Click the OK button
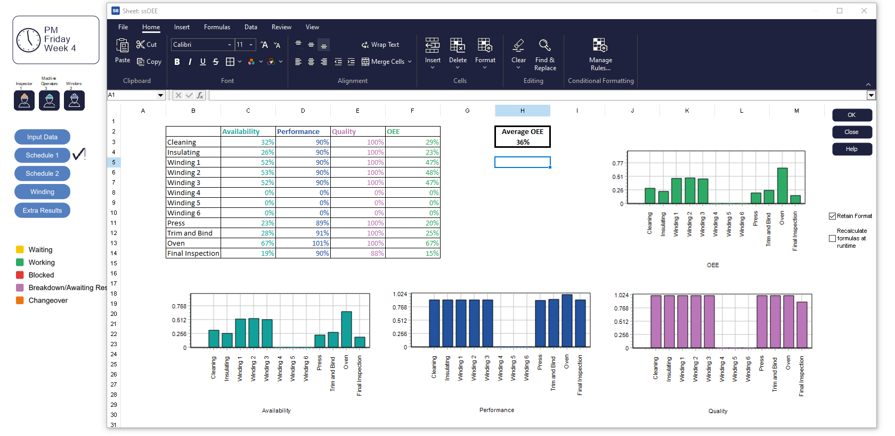This screenshot has height=436, width=895. coord(852,115)
